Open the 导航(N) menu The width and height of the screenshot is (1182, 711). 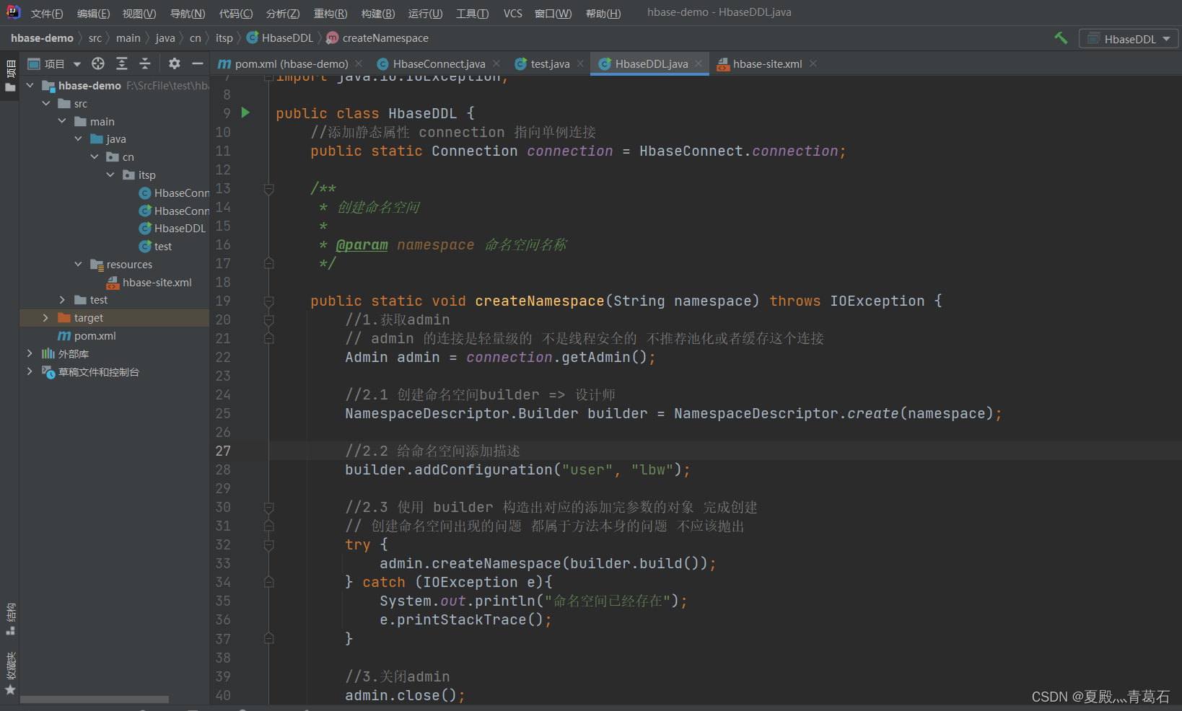[x=188, y=14]
